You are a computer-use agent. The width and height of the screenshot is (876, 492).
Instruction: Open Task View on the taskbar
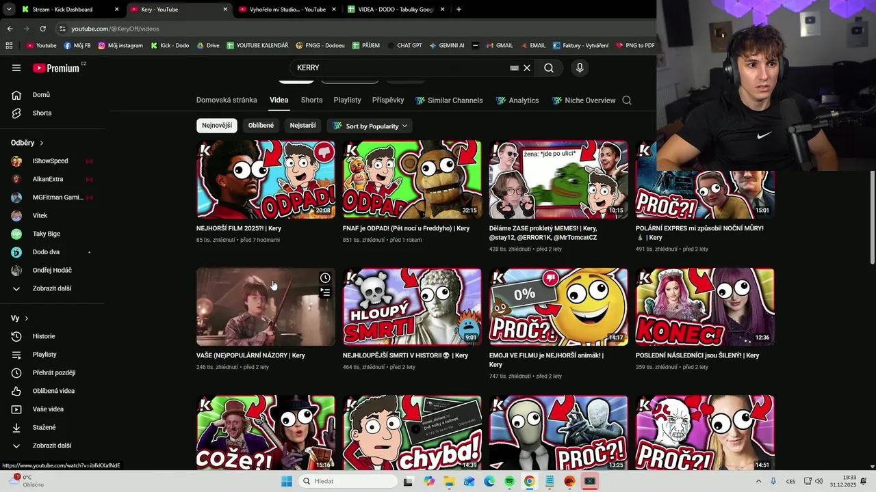coord(409,481)
